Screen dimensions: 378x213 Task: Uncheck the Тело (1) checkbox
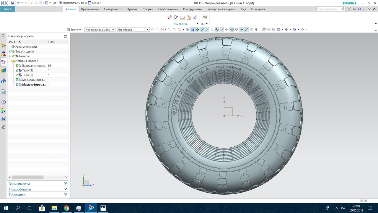tap(17, 70)
